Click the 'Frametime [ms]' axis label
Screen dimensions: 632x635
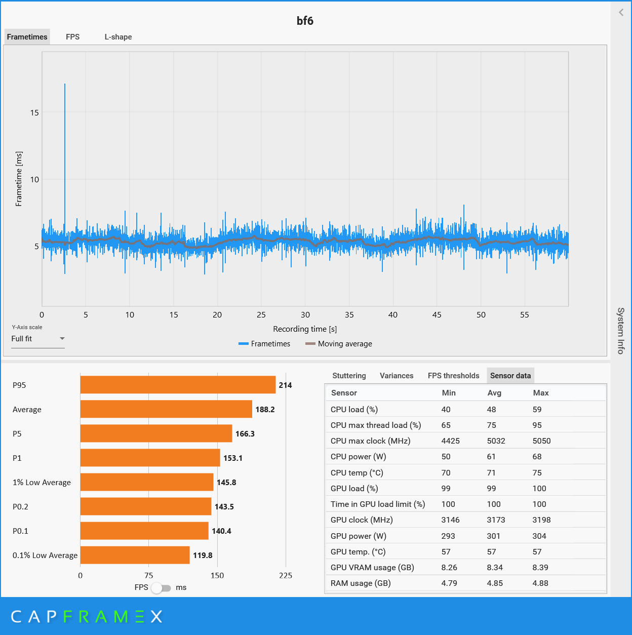pos(19,179)
